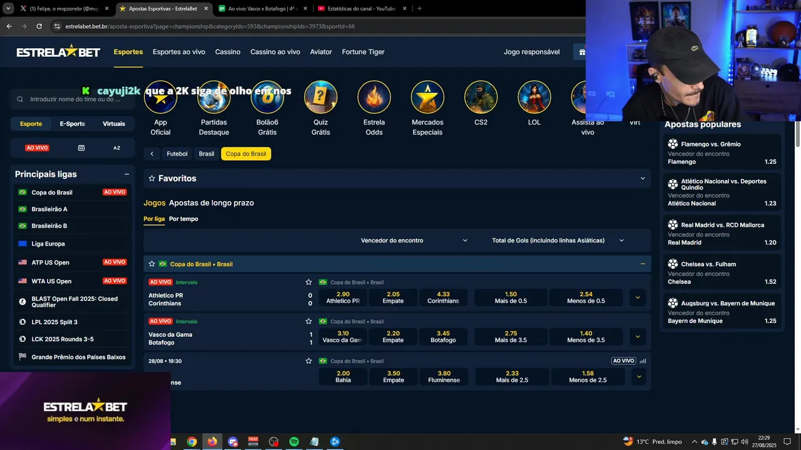The height and width of the screenshot is (450, 801).
Task: Click the back arrow next to Futebol
Action: pos(151,154)
